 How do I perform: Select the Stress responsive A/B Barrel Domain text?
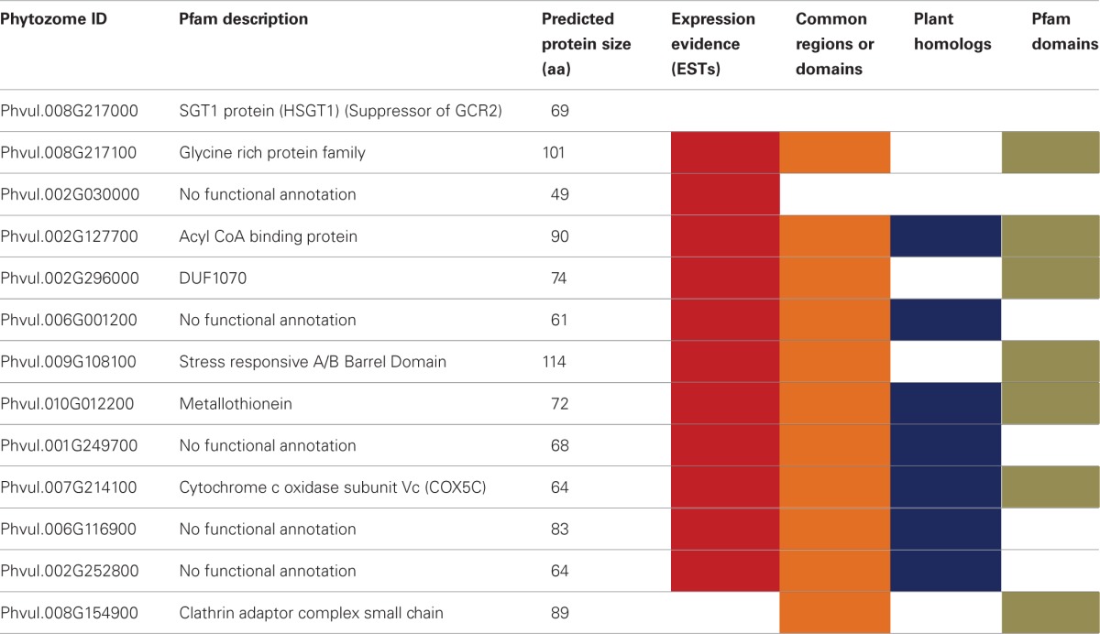(313, 362)
